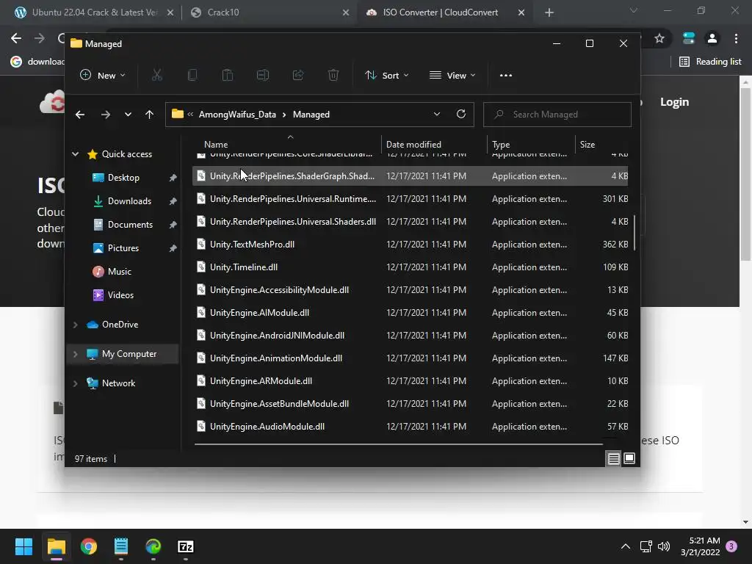Go back using Explorer back arrow

click(80, 114)
